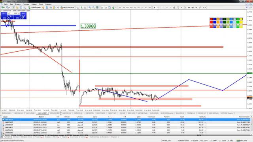
Task: Open the Журнал terminal tab
Action: click(x=114, y=137)
